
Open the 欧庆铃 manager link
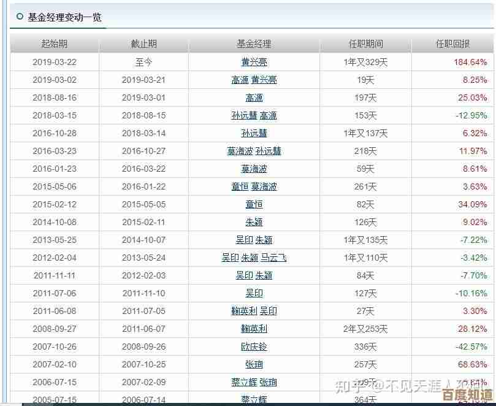(x=254, y=347)
